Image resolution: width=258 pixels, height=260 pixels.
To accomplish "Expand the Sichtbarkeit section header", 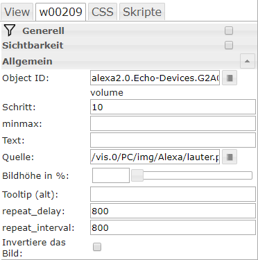I will 33,45.
